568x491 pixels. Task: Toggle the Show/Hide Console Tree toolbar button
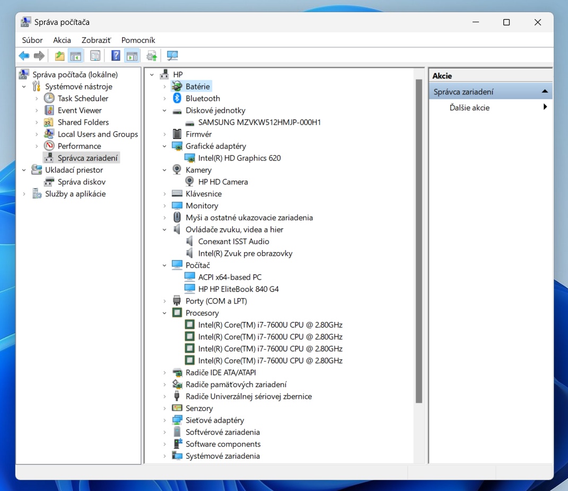tap(76, 56)
